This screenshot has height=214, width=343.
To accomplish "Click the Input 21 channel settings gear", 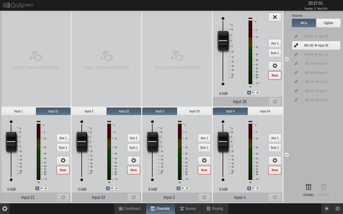I will pyautogui.click(x=63, y=160).
